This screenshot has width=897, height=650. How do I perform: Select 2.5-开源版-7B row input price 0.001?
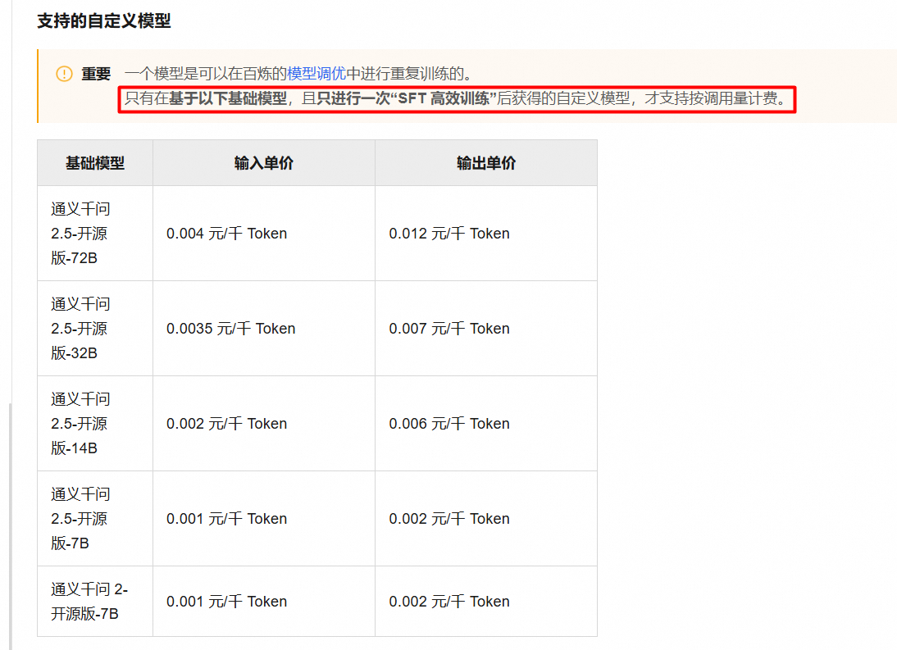point(226,519)
